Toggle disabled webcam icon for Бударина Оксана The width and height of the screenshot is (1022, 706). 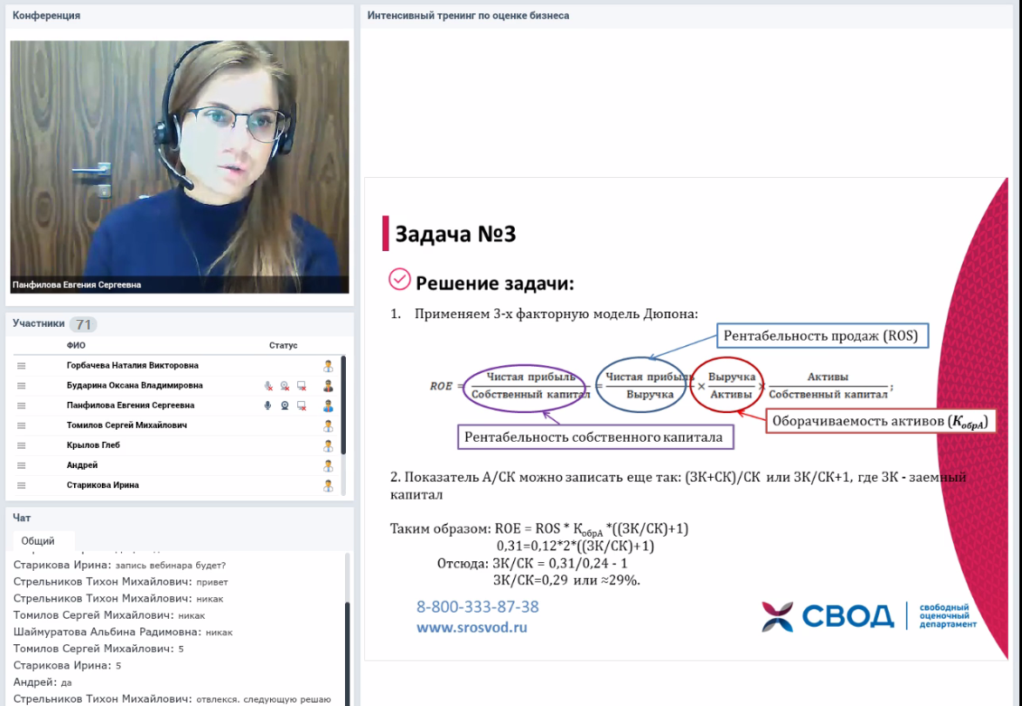285,386
